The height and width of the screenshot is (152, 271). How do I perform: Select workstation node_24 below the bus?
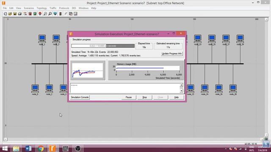pos(205,89)
